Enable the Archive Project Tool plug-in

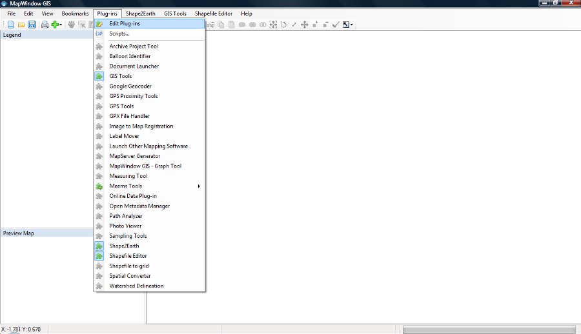click(x=149, y=46)
